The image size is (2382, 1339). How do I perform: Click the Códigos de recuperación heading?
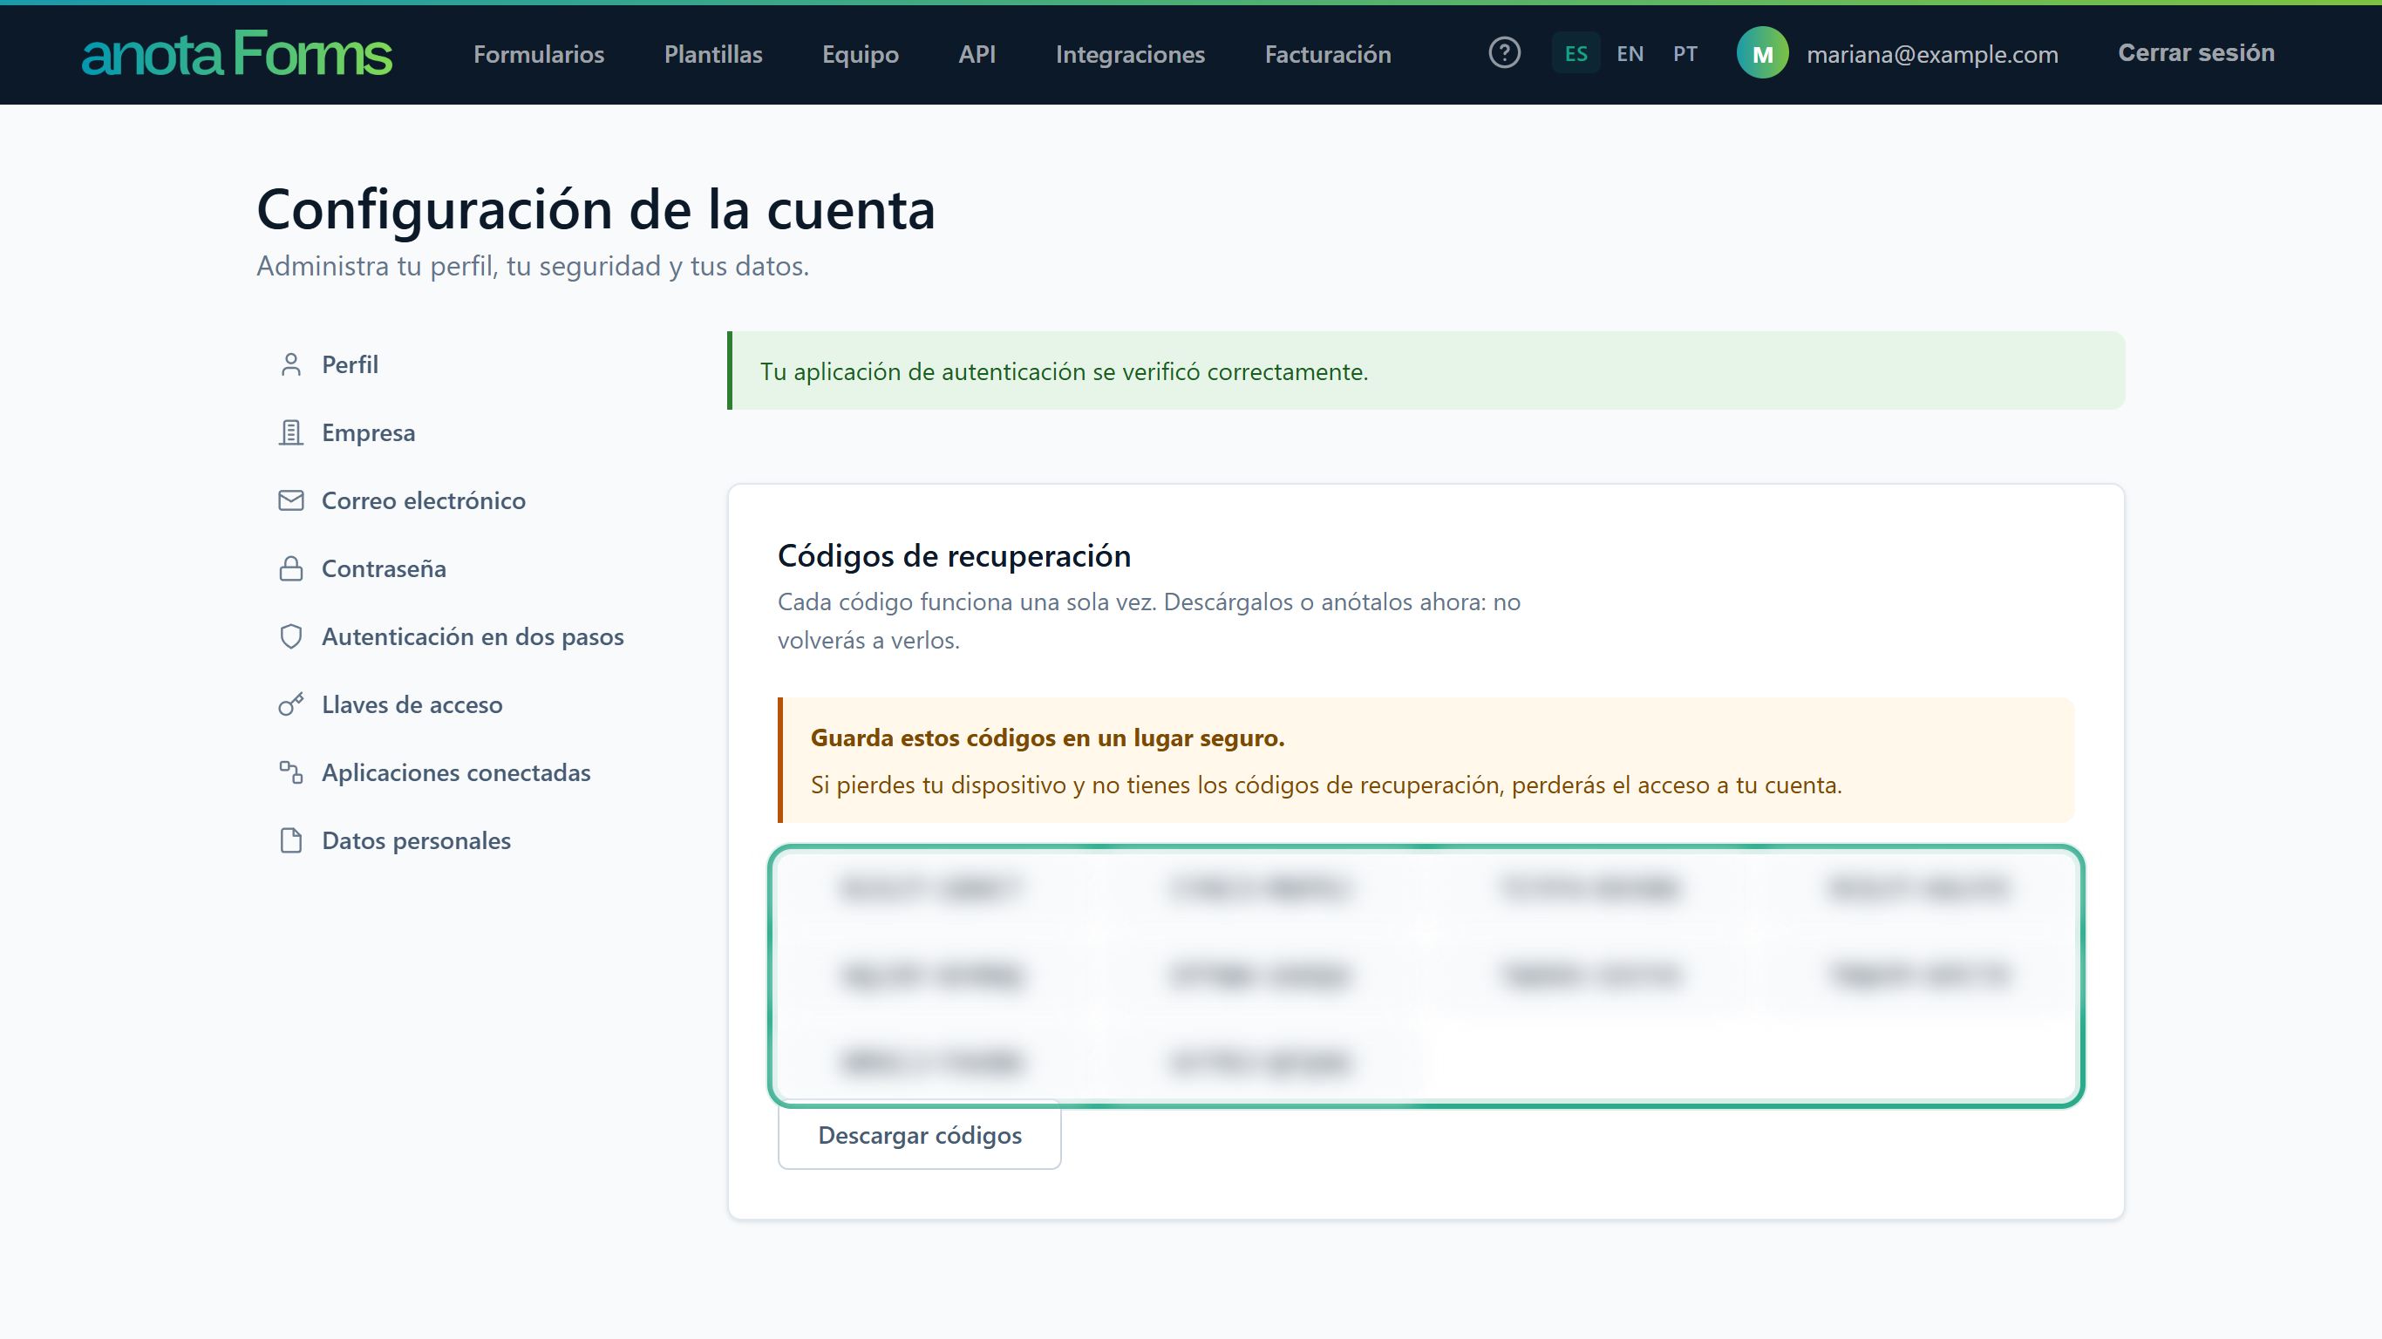coord(953,554)
